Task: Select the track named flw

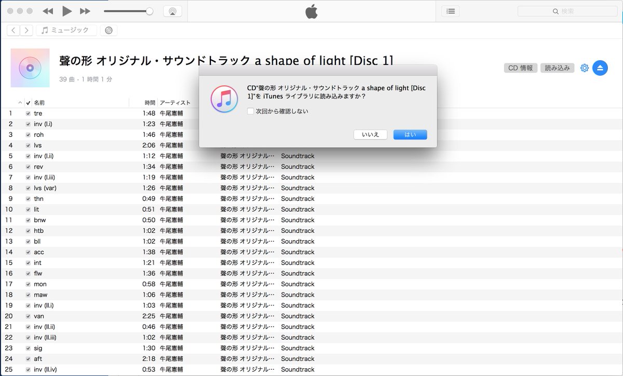Action: pyautogui.click(x=38, y=273)
